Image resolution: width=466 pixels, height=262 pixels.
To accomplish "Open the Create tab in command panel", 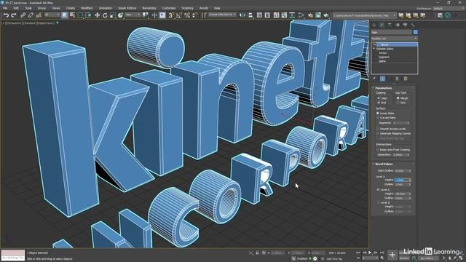I will tap(374, 25).
